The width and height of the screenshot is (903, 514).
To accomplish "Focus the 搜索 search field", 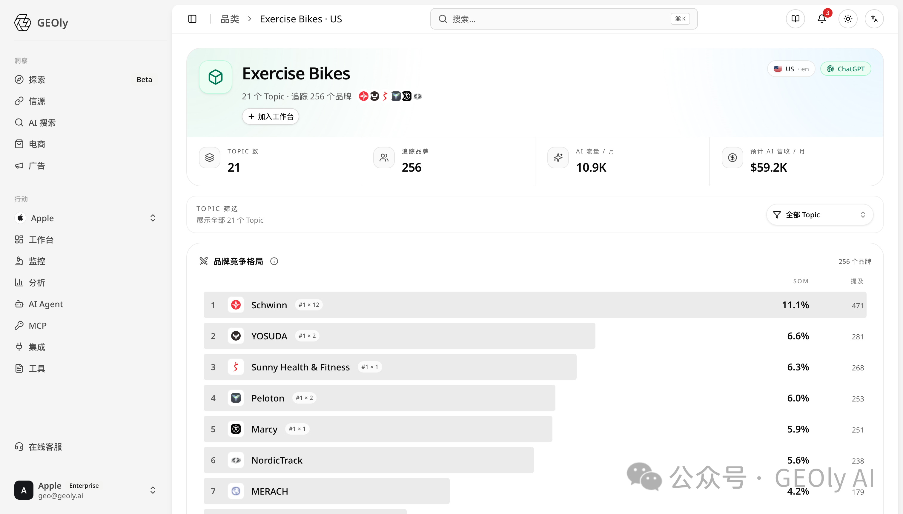I will pyautogui.click(x=563, y=19).
